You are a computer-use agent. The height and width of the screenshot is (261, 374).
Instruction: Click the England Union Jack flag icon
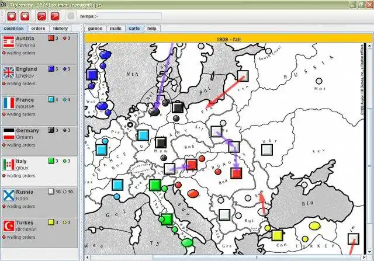point(9,72)
